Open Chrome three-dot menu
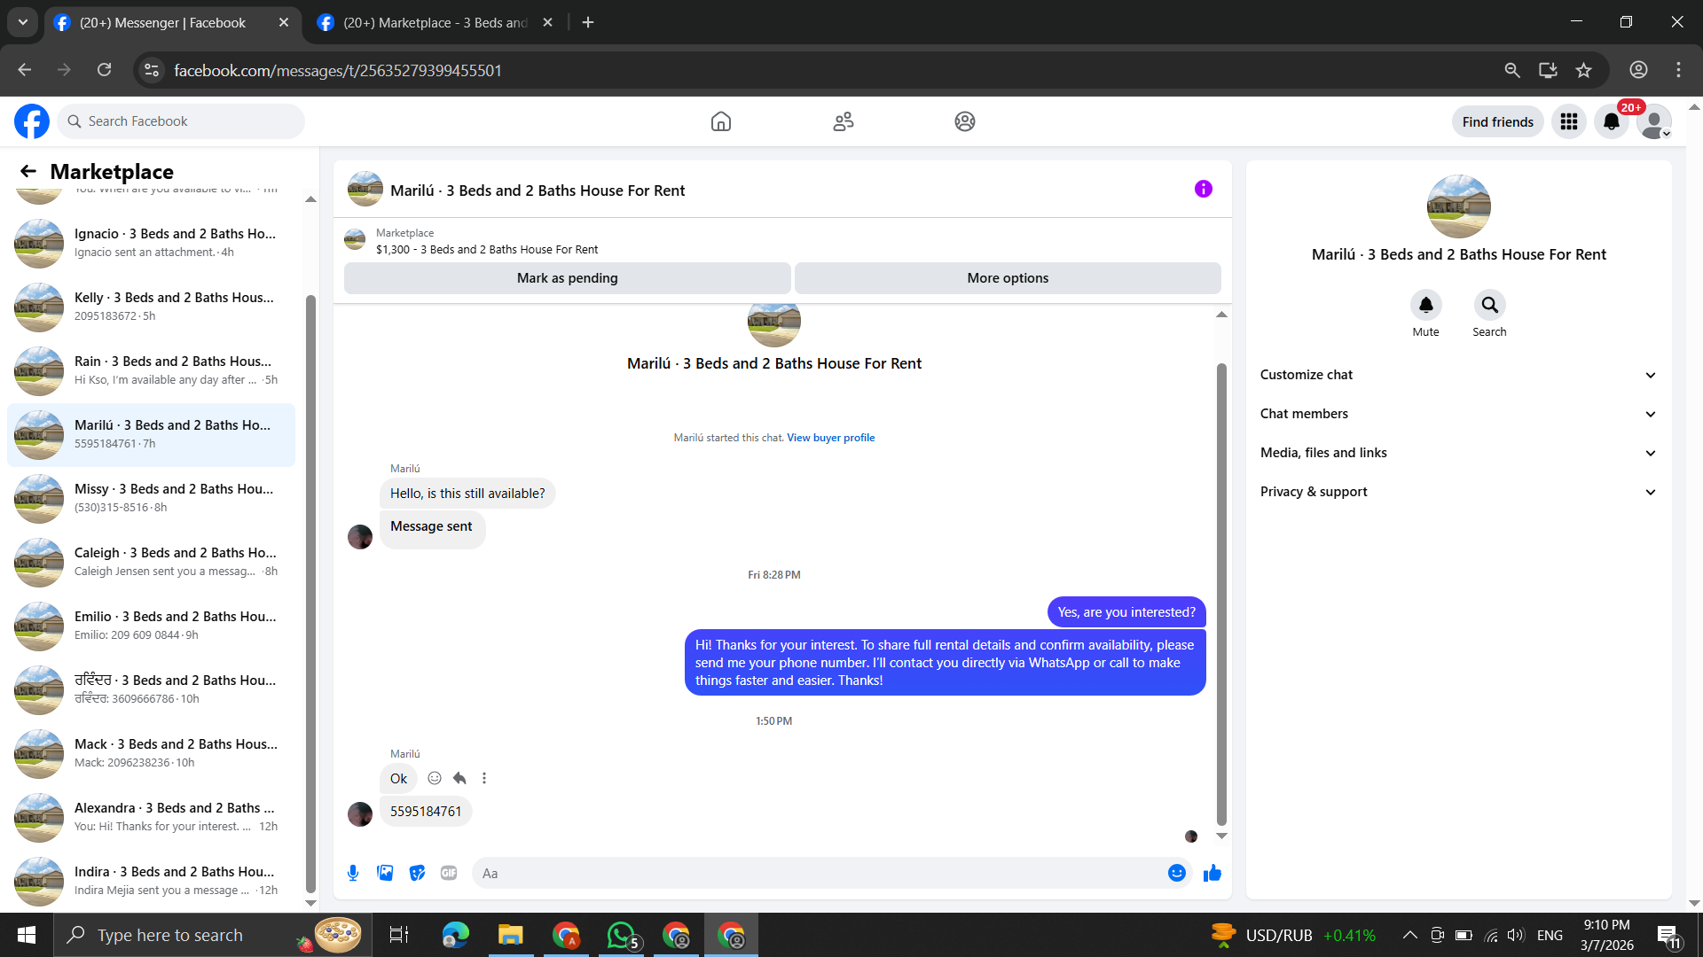1703x957 pixels. [x=1678, y=70]
